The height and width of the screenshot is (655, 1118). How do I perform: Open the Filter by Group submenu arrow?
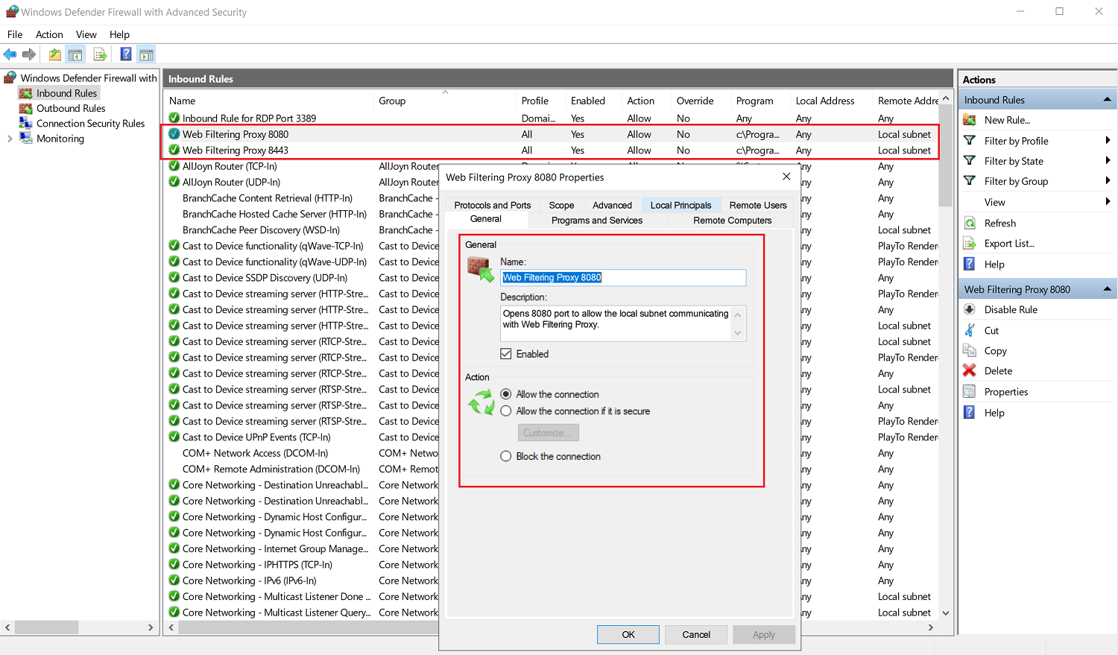point(1108,180)
